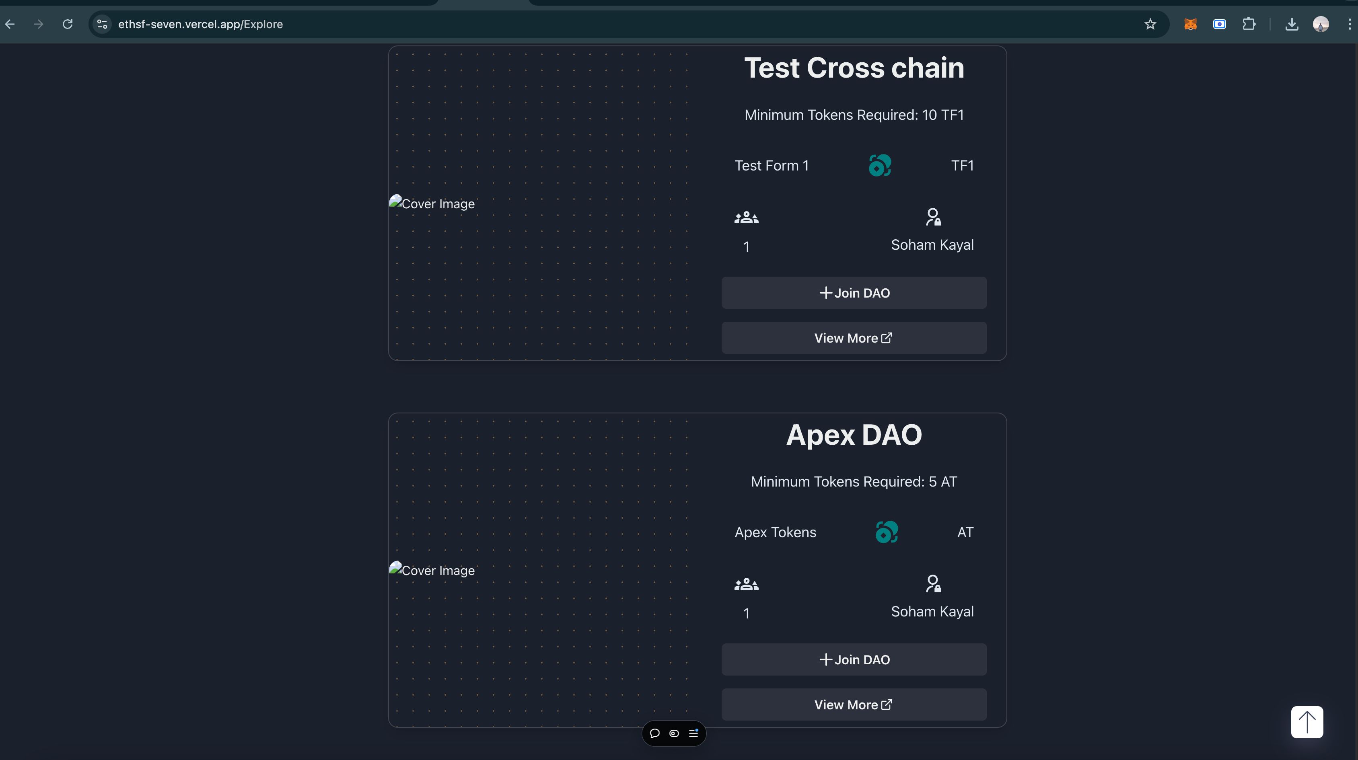1358x760 pixels.
Task: Click the creator icon in Apex DAO card
Action: pos(933,583)
